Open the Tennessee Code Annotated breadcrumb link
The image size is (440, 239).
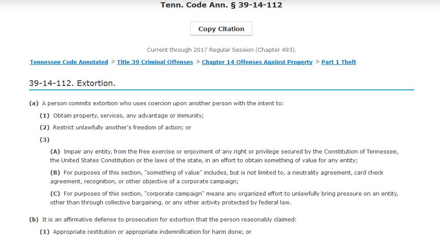69,62
